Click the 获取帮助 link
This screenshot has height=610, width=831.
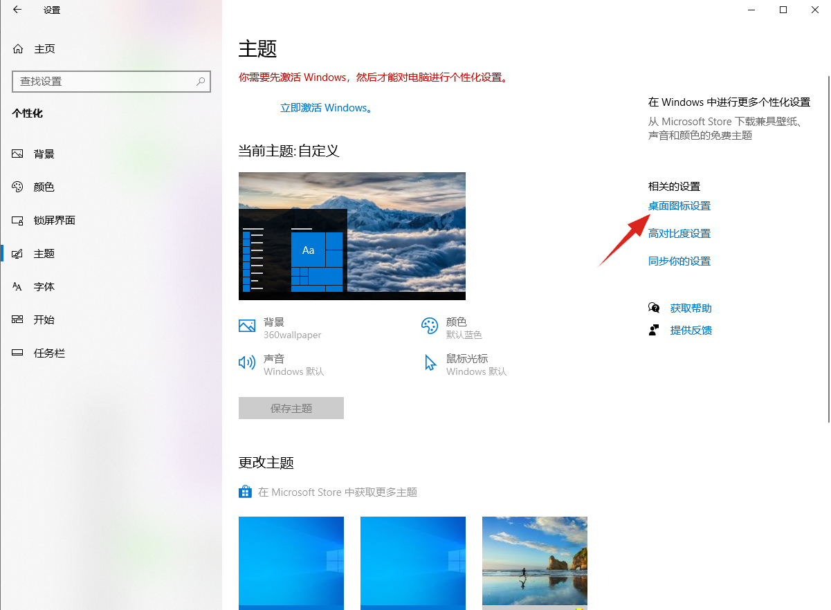[691, 308]
